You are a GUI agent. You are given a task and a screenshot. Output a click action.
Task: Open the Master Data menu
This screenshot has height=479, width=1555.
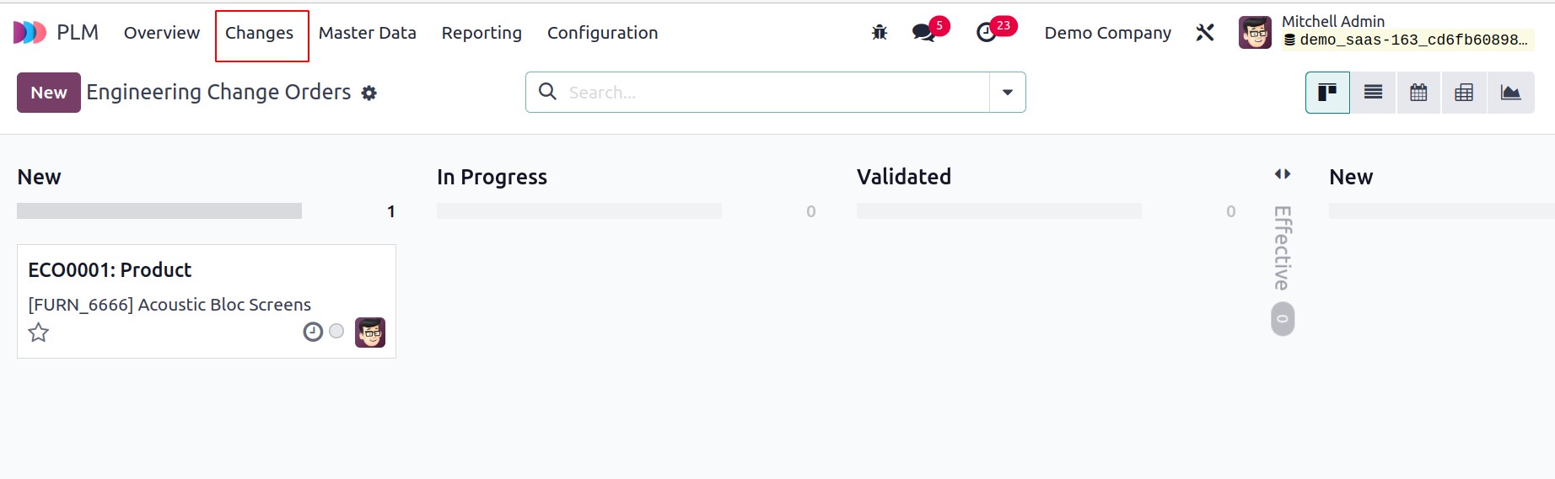click(368, 33)
